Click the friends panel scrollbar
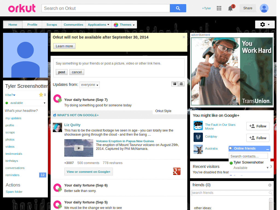 [x=271, y=203]
